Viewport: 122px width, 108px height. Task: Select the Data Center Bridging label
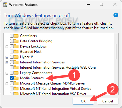[36, 41]
